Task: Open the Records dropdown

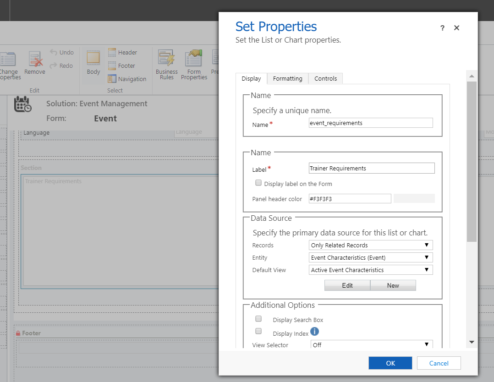Action: (371, 245)
